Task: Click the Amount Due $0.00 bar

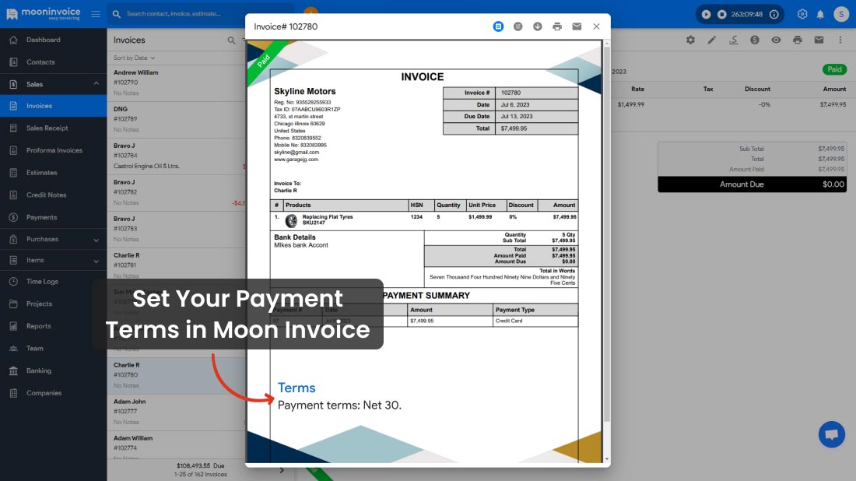Action: click(x=753, y=184)
